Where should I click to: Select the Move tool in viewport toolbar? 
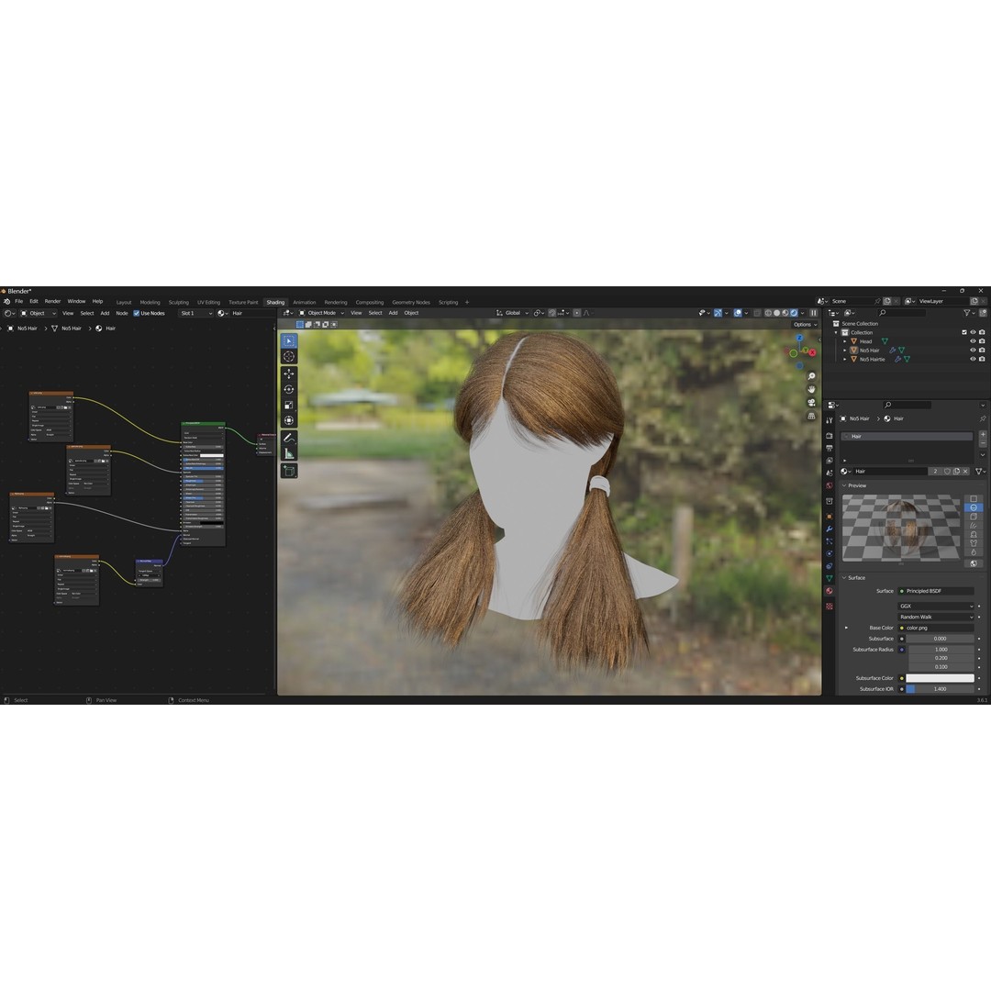click(x=290, y=373)
